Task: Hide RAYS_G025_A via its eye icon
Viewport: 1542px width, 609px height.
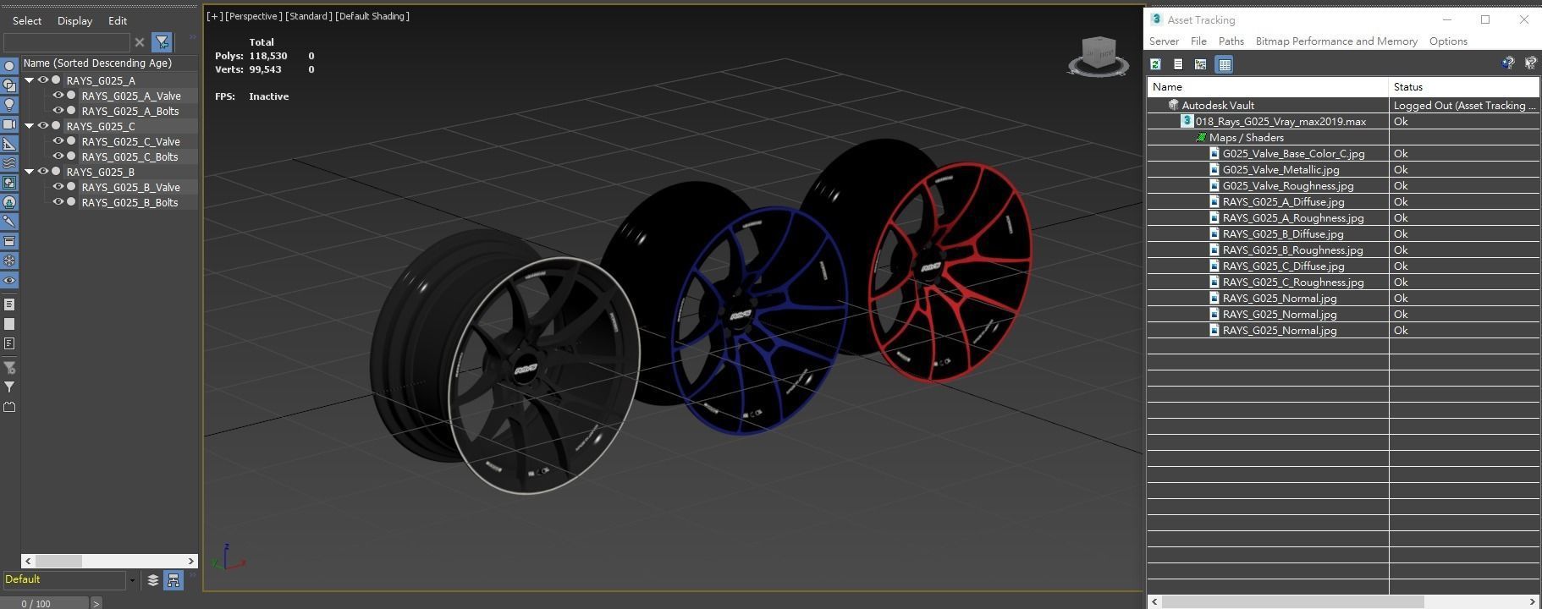Action: coord(43,80)
